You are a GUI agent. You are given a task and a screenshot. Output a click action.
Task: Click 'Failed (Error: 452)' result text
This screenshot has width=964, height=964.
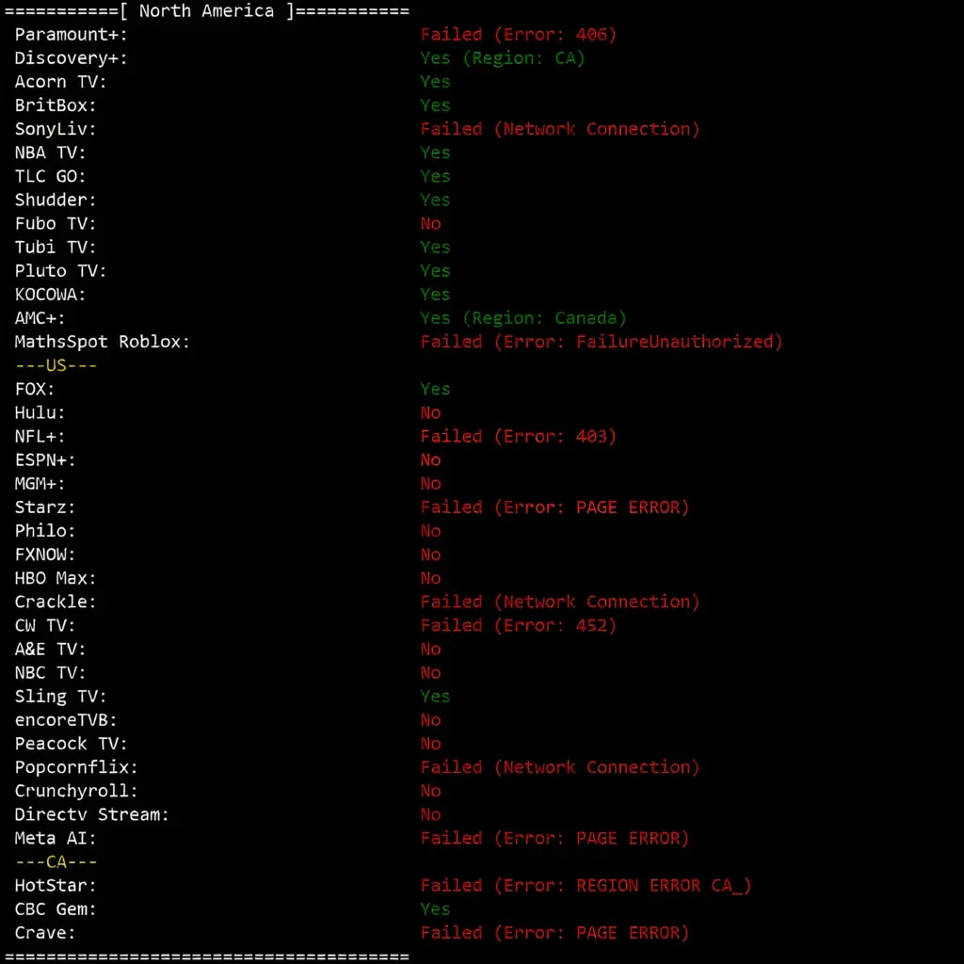(518, 626)
